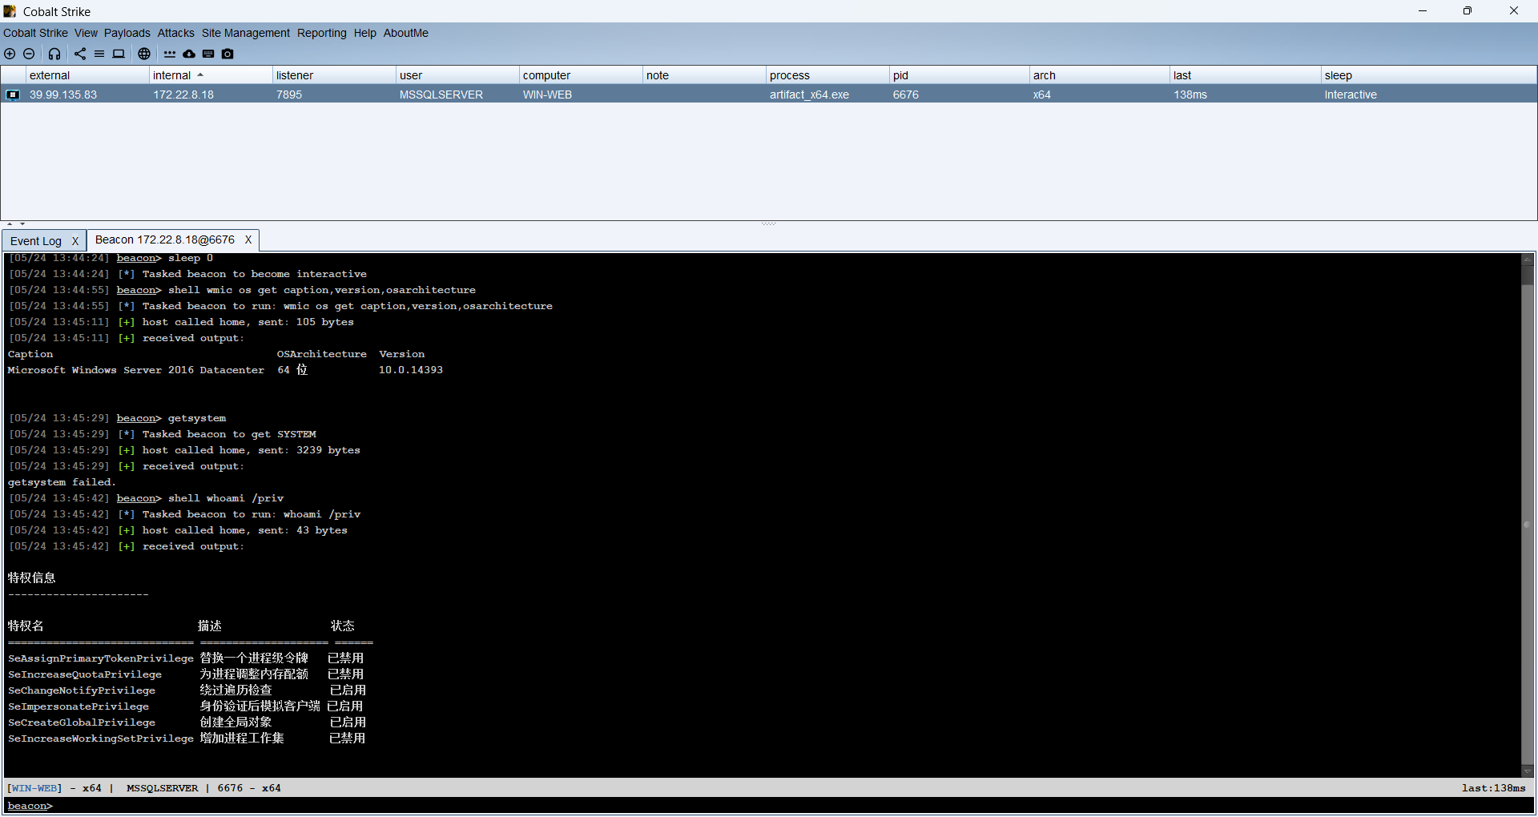Click the Cobalt Strike app icon in title bar
This screenshot has width=1538, height=817.
click(10, 11)
